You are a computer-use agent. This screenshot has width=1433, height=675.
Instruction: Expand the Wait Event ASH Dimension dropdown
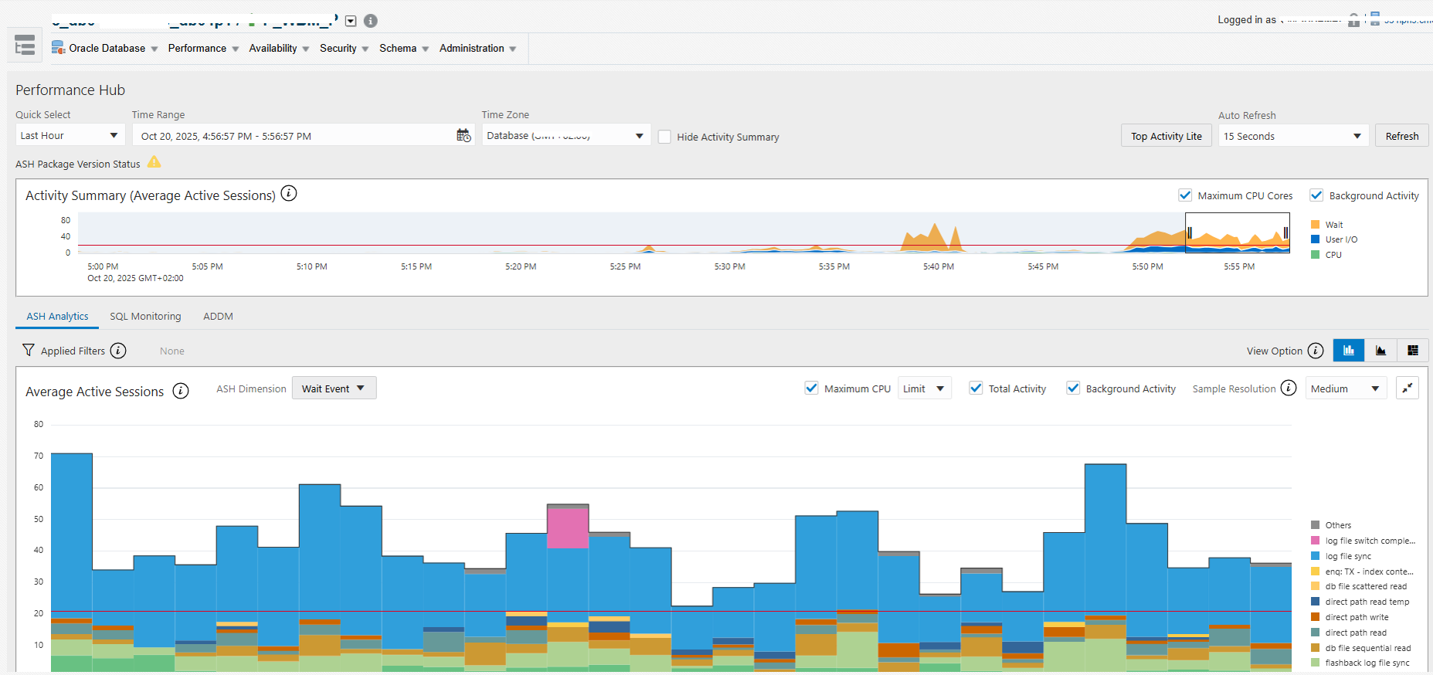tap(334, 388)
